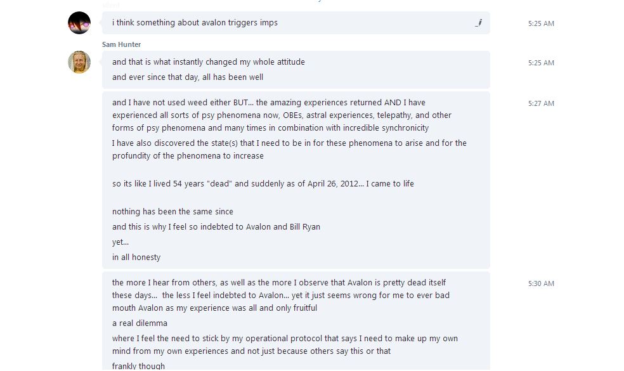Select the 'a real dilemma' message line
The width and height of the screenshot is (624, 371).
click(140, 323)
